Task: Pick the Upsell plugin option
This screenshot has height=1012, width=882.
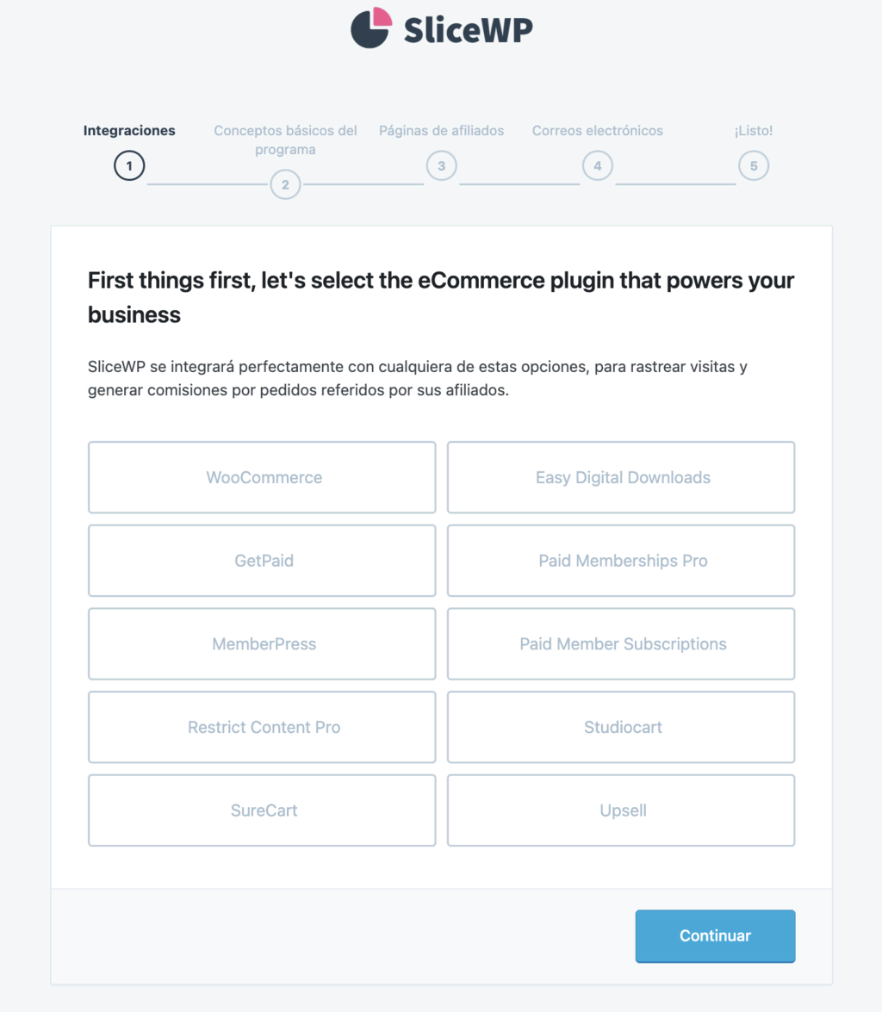Action: tap(621, 810)
